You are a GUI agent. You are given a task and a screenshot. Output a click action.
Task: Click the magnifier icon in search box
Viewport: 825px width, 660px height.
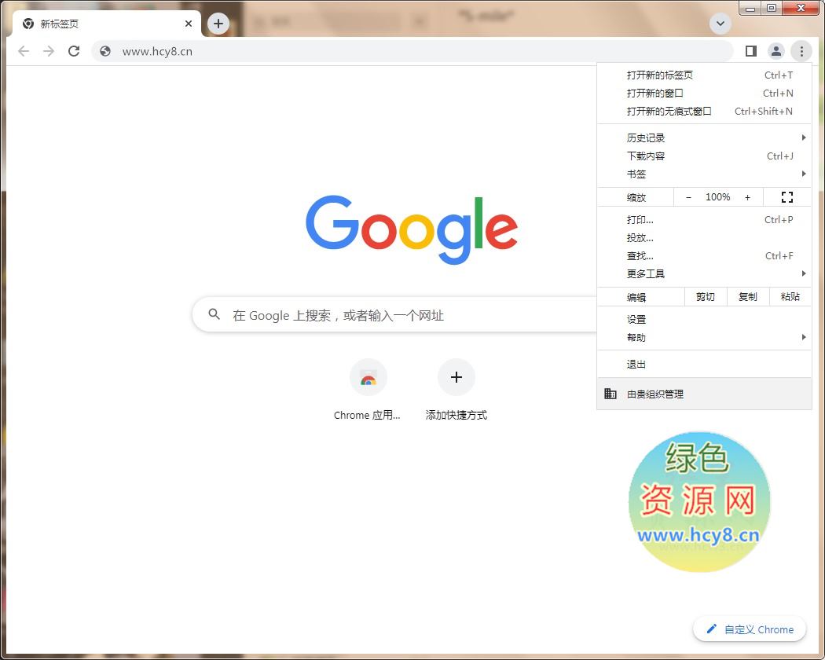click(x=214, y=315)
